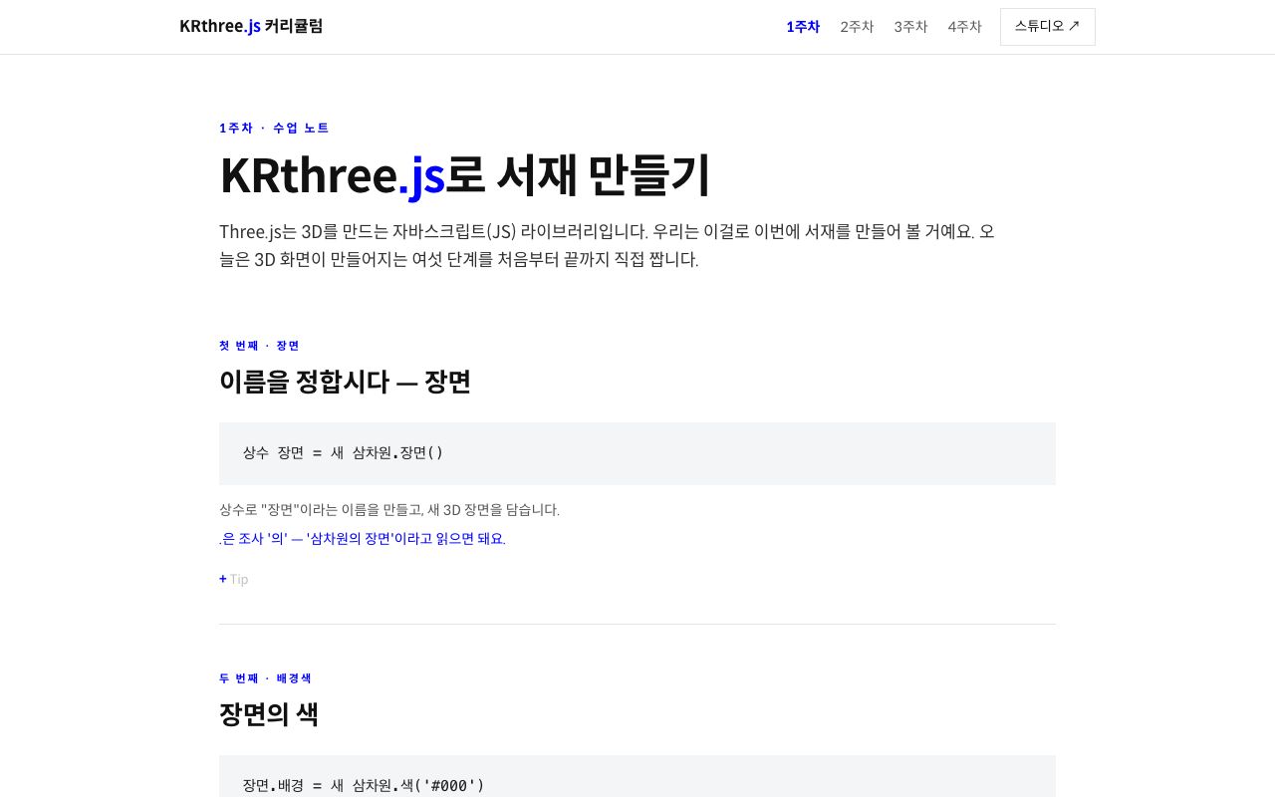Click the blue note about 조사 '의'
Viewport: 1275px width, 797px height.
363,539
